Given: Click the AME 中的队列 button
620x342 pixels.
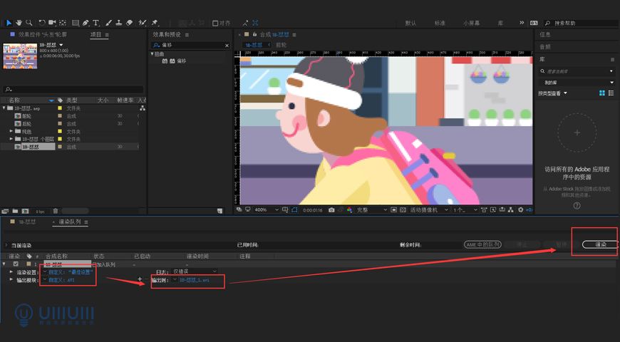Looking at the screenshot, I should click(x=482, y=244).
